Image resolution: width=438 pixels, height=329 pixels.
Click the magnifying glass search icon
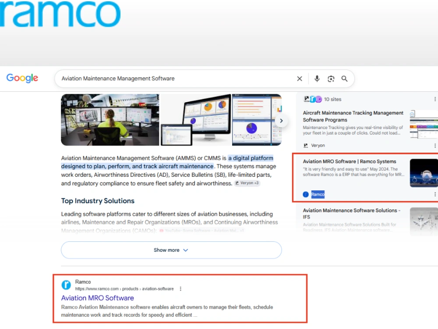pyautogui.click(x=344, y=79)
